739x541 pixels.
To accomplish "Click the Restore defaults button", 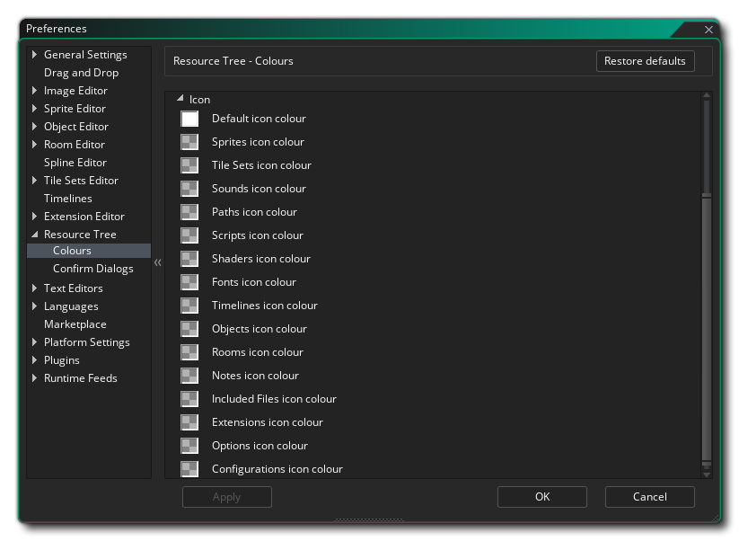I will coord(645,61).
